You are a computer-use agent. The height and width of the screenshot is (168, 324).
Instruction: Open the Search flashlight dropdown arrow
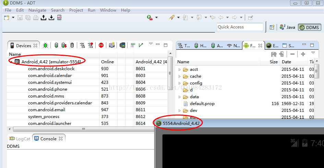click(x=178, y=17)
